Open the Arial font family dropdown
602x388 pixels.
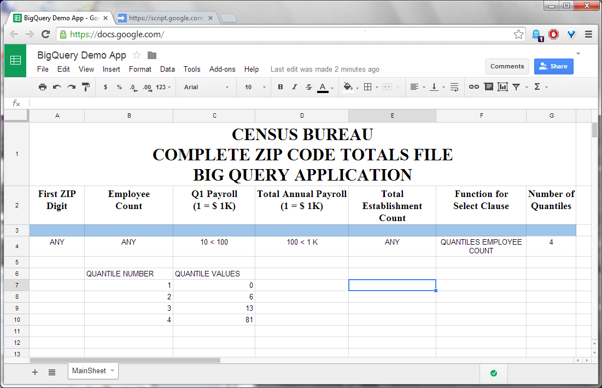click(207, 87)
